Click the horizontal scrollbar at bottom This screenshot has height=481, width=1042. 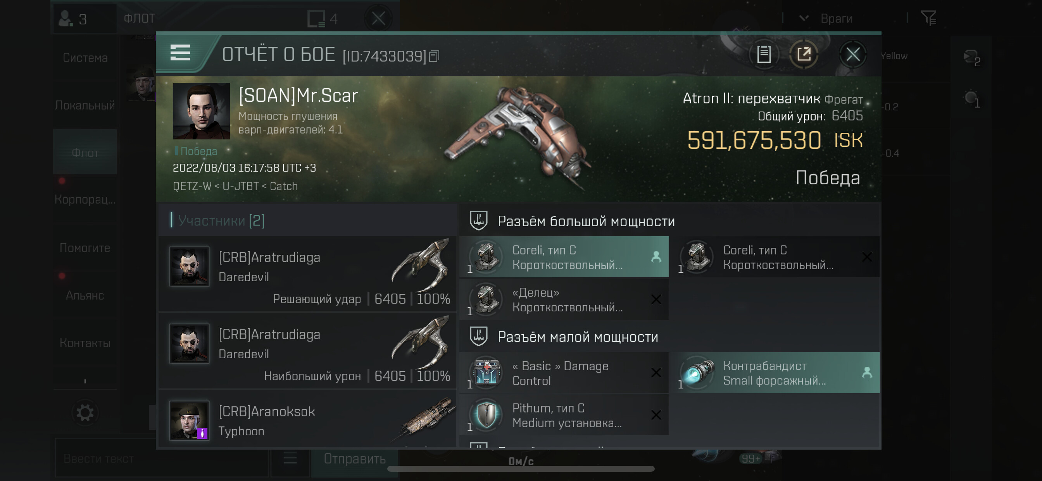[521, 469]
